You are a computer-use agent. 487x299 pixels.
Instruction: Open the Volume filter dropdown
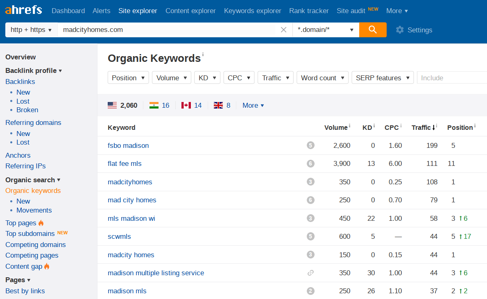172,78
